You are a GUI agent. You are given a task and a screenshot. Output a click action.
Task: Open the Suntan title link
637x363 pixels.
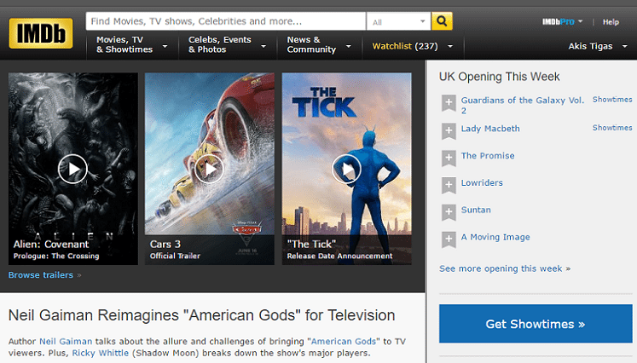[476, 210]
